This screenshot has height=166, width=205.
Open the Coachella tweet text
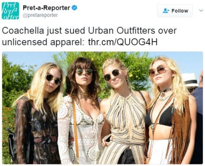(89, 36)
